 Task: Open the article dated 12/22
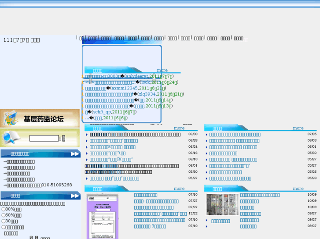(160, 214)
